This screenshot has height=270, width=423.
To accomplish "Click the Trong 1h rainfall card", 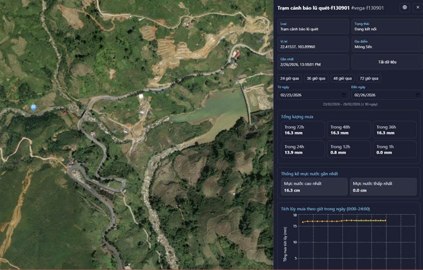I will (x=394, y=149).
